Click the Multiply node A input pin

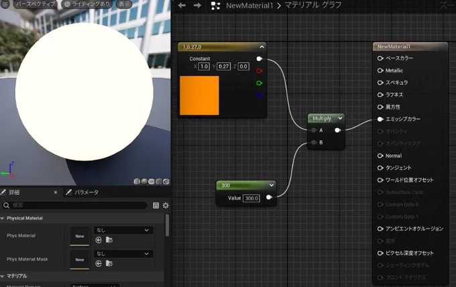point(314,130)
